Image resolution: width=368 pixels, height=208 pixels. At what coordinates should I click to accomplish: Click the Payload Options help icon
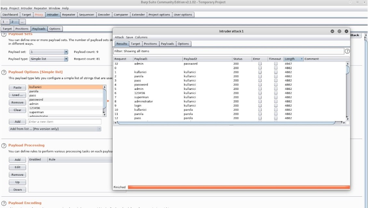coord(4,72)
